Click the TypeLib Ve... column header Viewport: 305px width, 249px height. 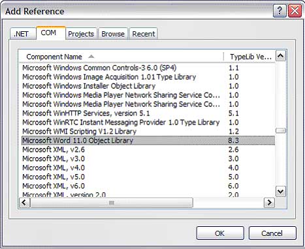249,57
